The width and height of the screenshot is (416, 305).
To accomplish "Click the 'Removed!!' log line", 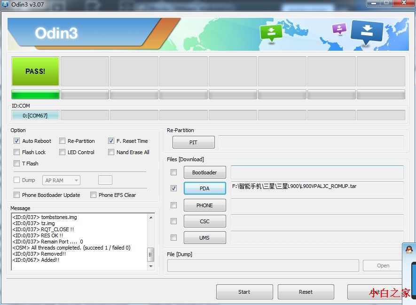I will click(39, 254).
